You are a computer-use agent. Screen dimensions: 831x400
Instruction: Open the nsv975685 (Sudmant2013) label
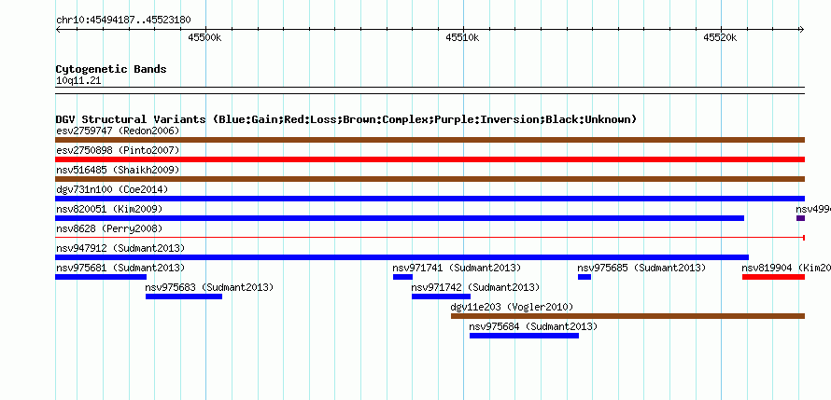coord(641,268)
